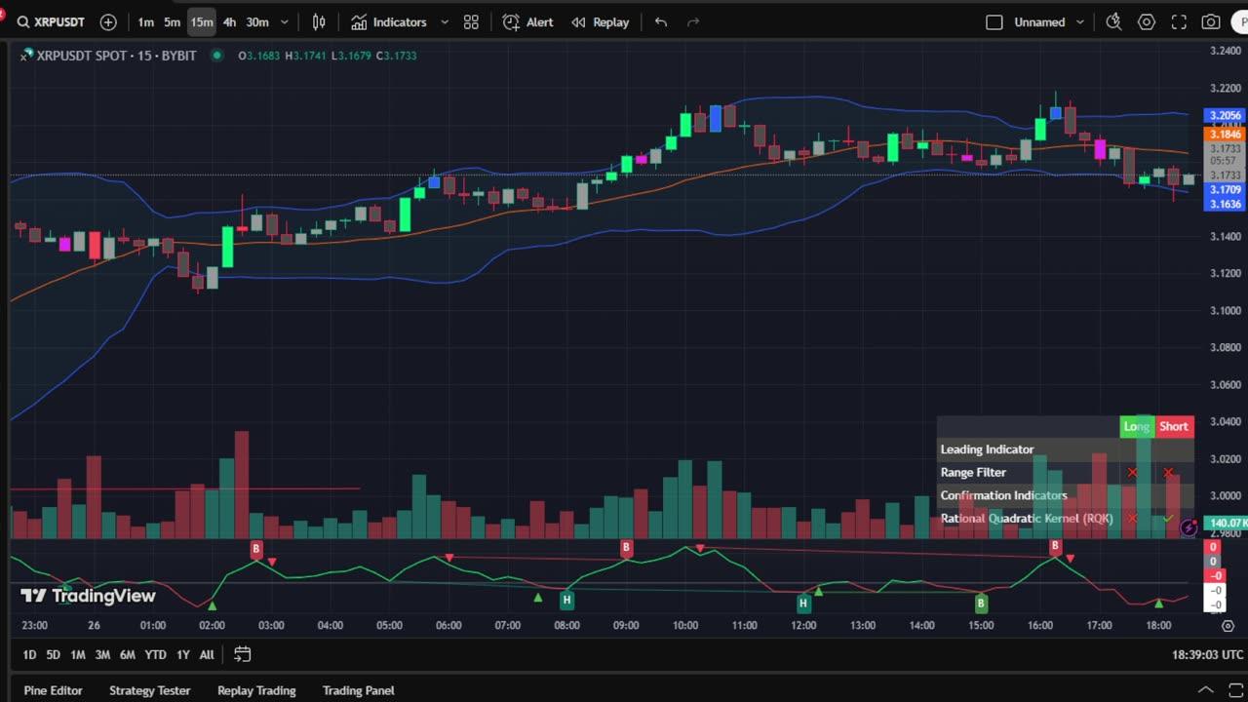Click the 3.2056 blue price label

click(1226, 115)
